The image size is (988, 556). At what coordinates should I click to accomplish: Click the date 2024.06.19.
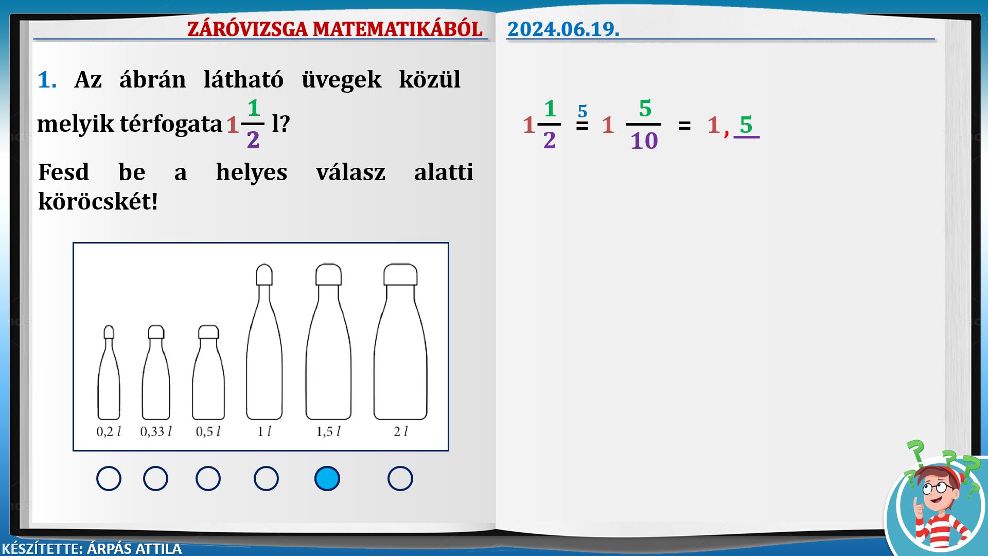coord(563,29)
